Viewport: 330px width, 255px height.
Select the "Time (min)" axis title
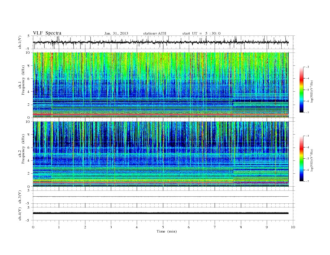pos(167,231)
